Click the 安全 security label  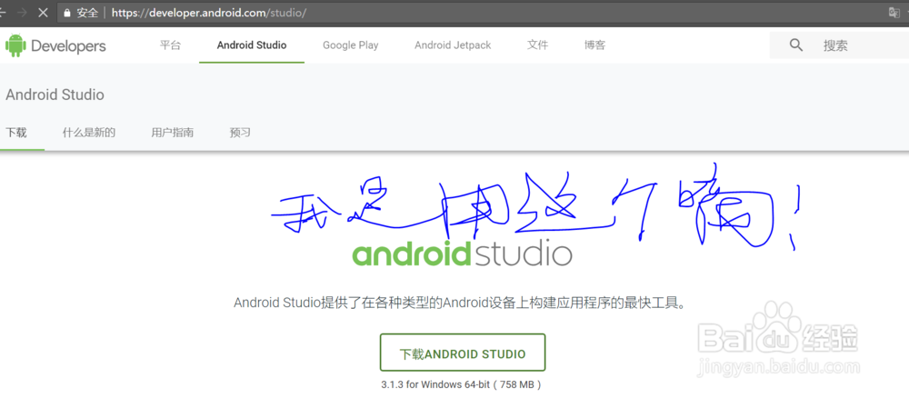click(x=87, y=12)
